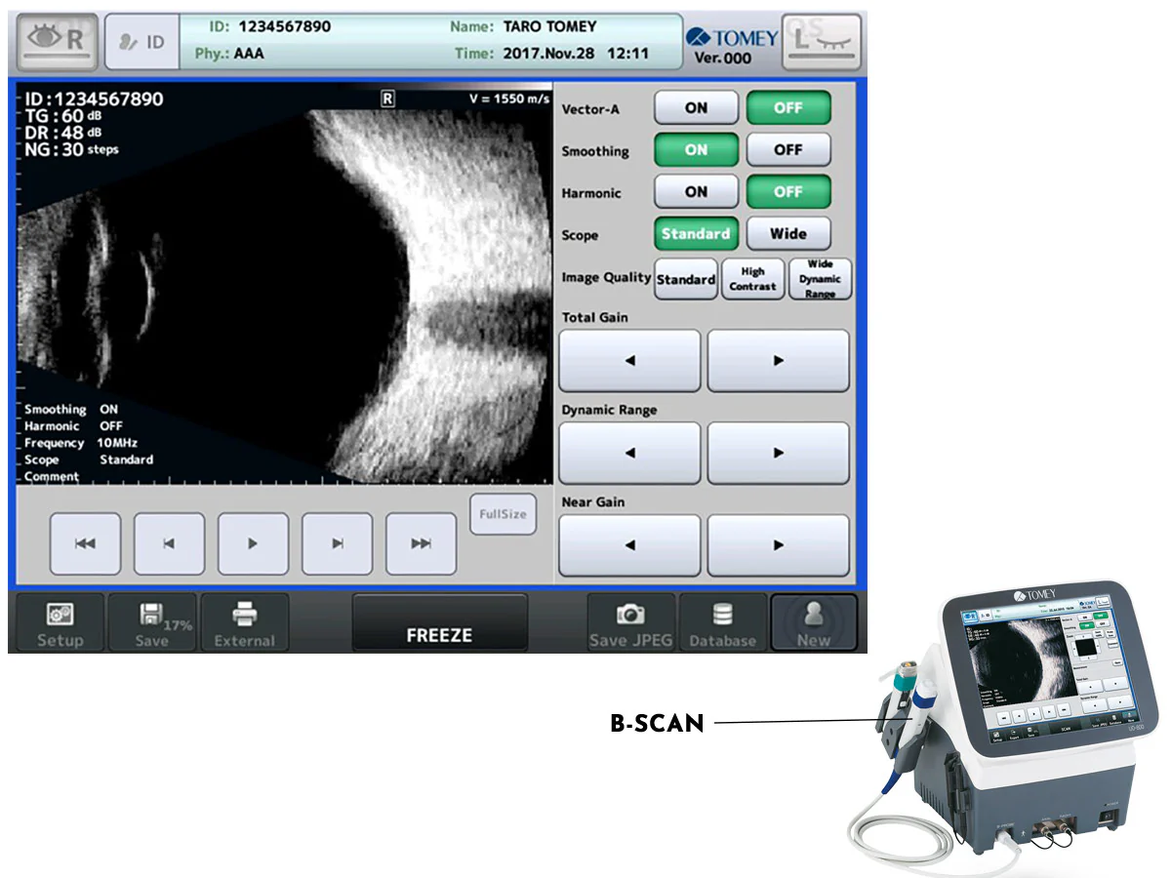Turn Harmonic ON

(696, 192)
